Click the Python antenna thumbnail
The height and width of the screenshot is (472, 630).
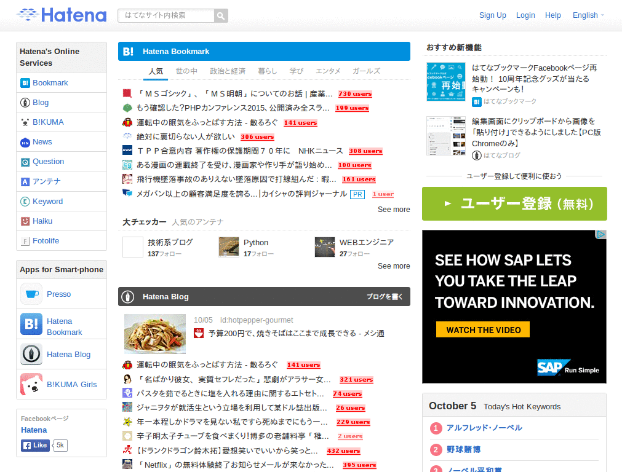click(x=229, y=247)
